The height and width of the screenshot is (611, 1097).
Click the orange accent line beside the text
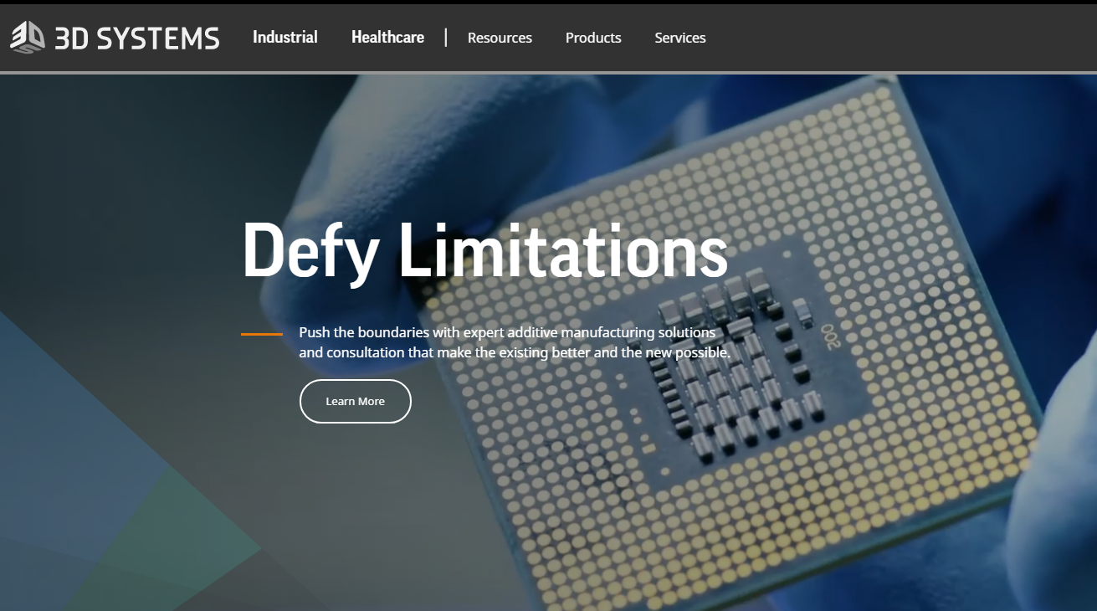tap(262, 334)
